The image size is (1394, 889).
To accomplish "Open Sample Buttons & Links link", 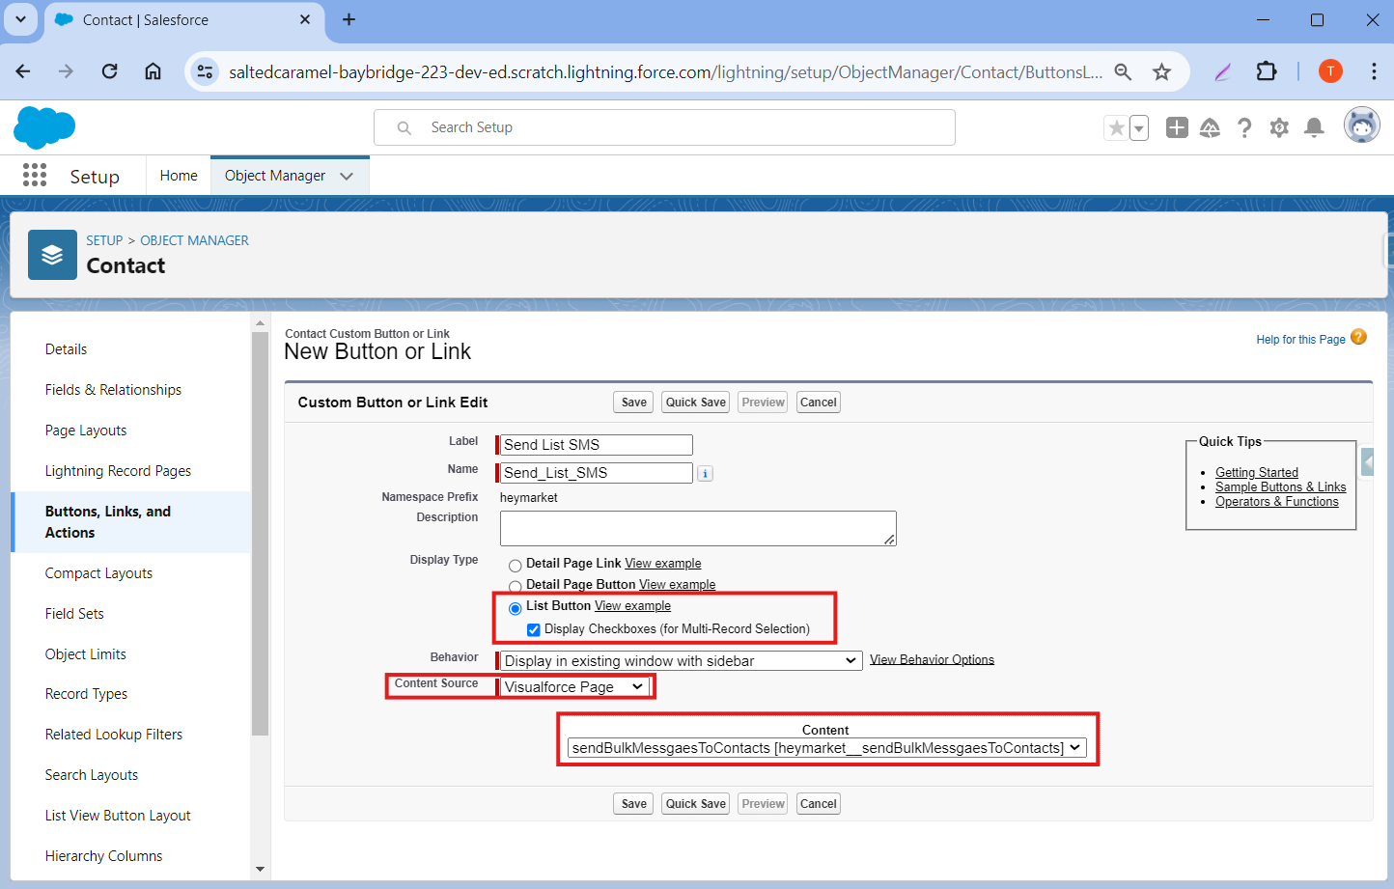I will 1280,486.
